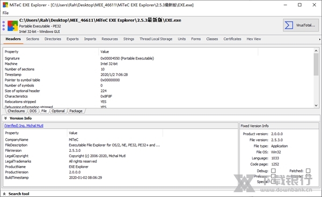Click the MiTeC puzzle application icon in header
The image size is (322, 197).
click(13, 26)
